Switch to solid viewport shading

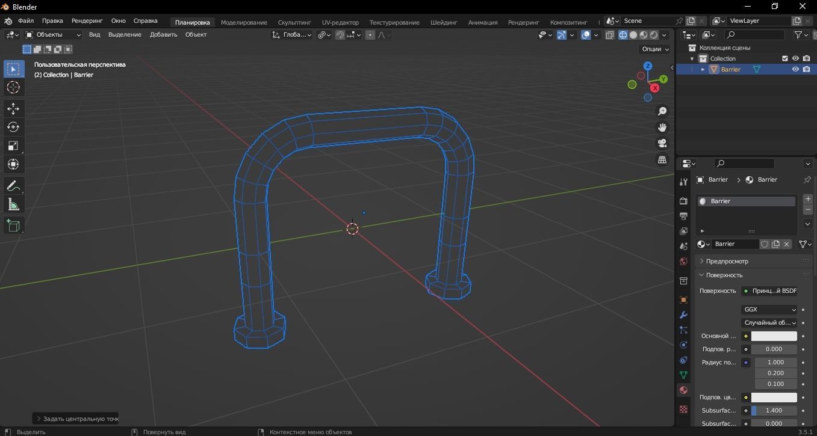pyautogui.click(x=633, y=35)
